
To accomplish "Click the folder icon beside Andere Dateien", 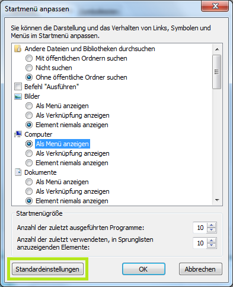I will (18, 49).
